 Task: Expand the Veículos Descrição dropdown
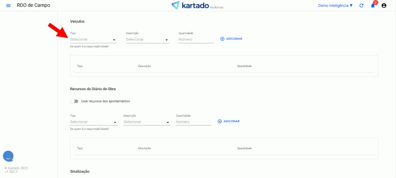tap(148, 40)
